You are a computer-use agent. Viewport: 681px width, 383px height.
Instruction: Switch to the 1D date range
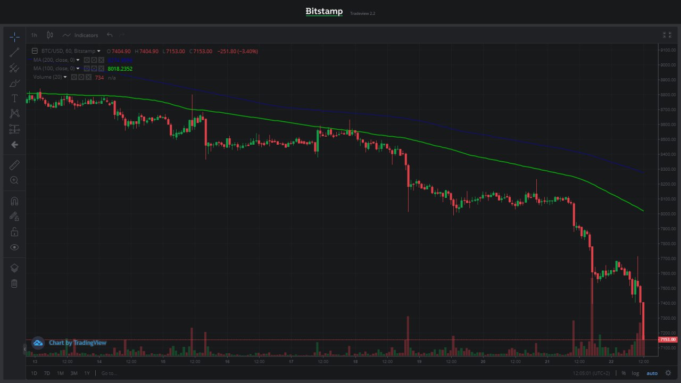(34, 373)
